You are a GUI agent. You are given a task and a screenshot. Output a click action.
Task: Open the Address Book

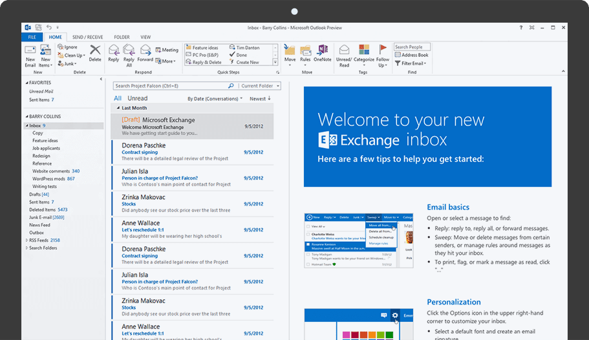[x=411, y=55]
